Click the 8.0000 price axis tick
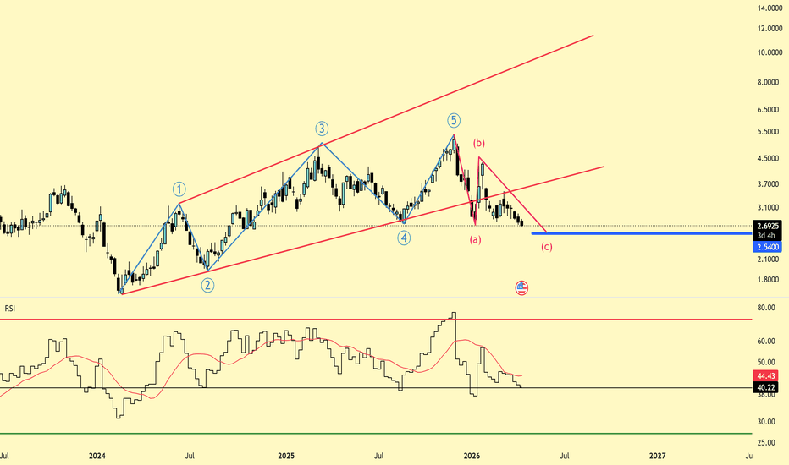The image size is (789, 465). [770, 83]
